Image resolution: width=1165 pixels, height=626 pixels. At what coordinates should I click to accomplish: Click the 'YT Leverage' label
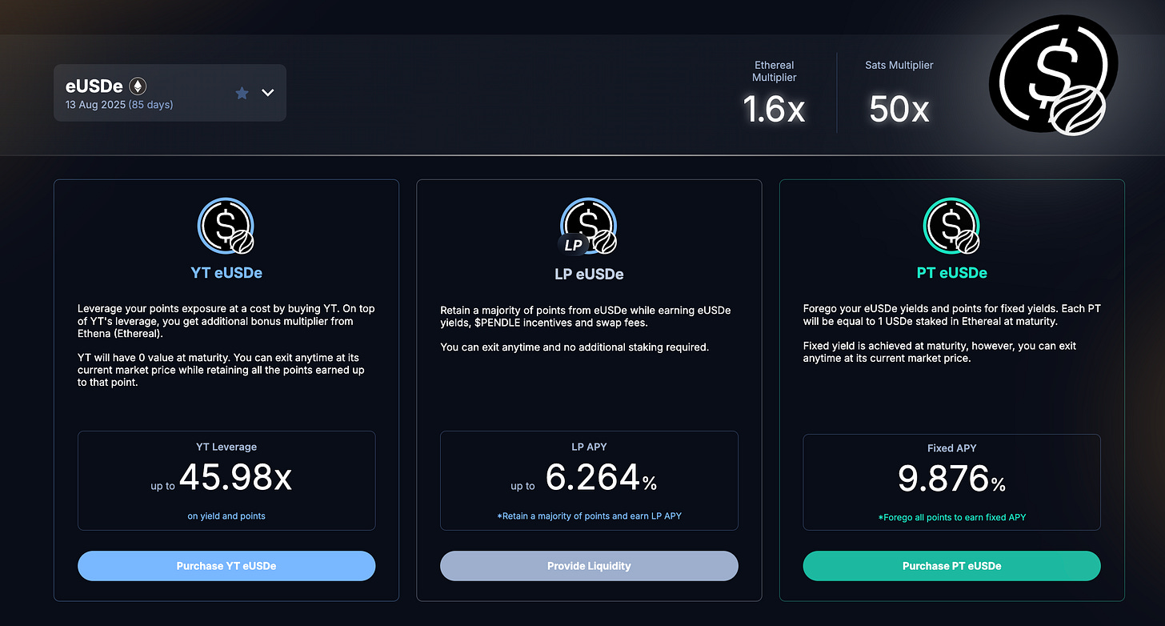click(x=226, y=447)
